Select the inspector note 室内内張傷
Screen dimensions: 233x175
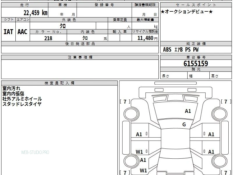click(13, 94)
